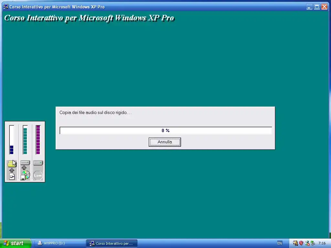Click the yellow open folder icon
331x248 pixels.
[x=12, y=164]
